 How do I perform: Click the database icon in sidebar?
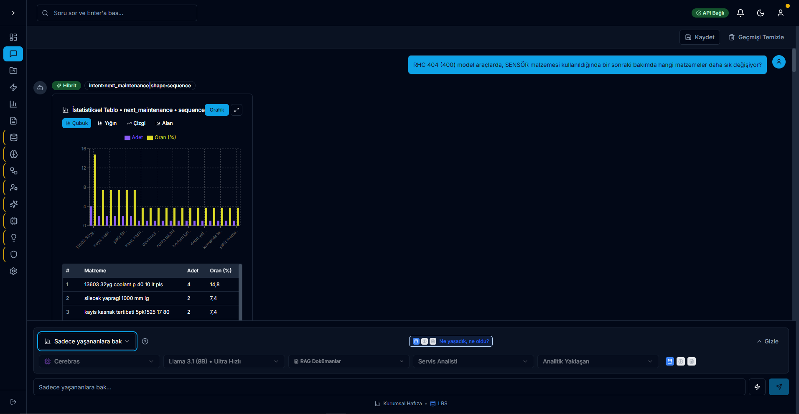tap(13, 137)
